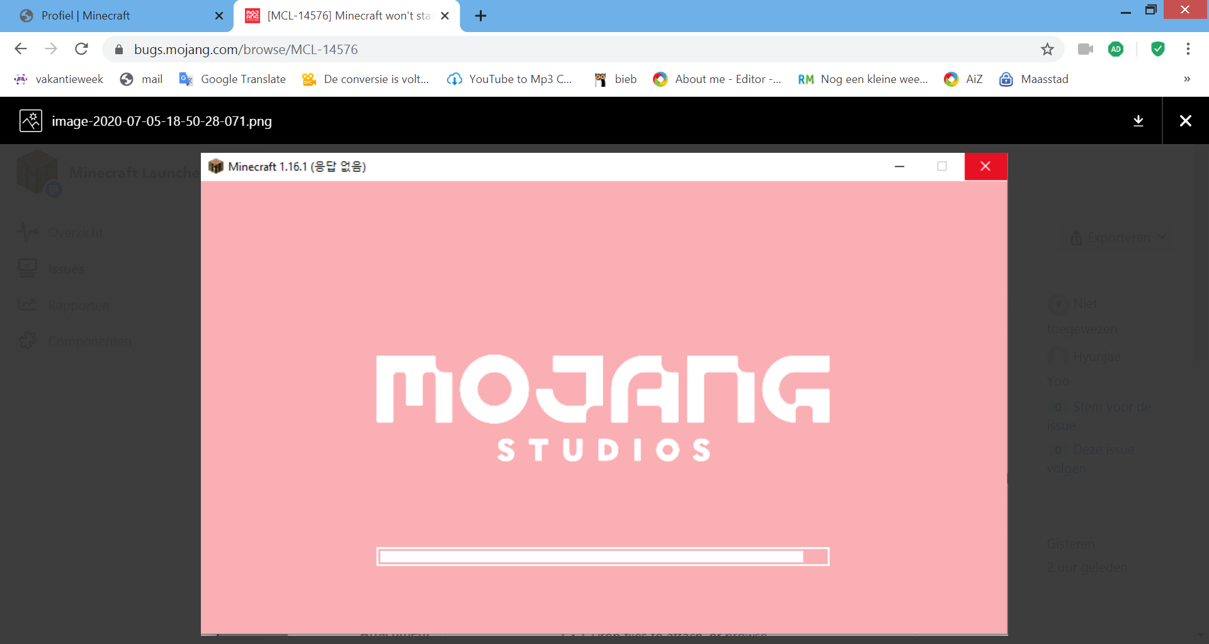The height and width of the screenshot is (644, 1209).
Task: Reload the current page
Action: (x=81, y=49)
